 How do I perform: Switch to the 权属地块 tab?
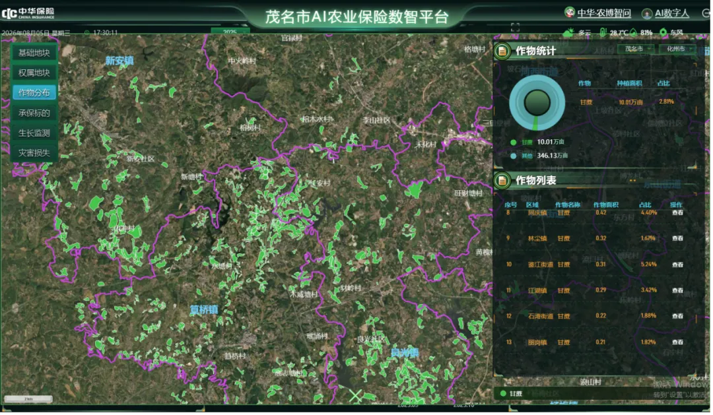tap(34, 73)
